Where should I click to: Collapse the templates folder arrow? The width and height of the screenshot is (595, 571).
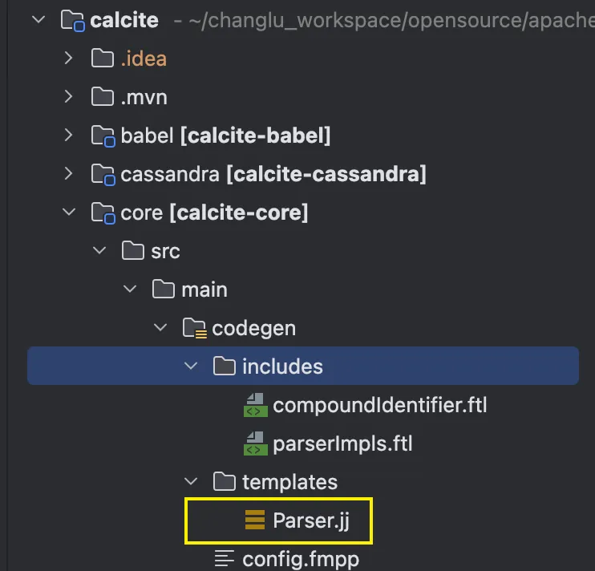tap(191, 482)
